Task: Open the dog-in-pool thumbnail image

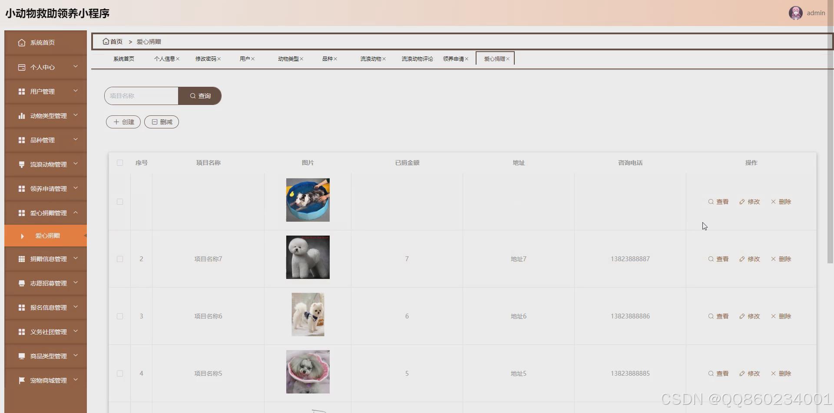Action: pyautogui.click(x=308, y=200)
